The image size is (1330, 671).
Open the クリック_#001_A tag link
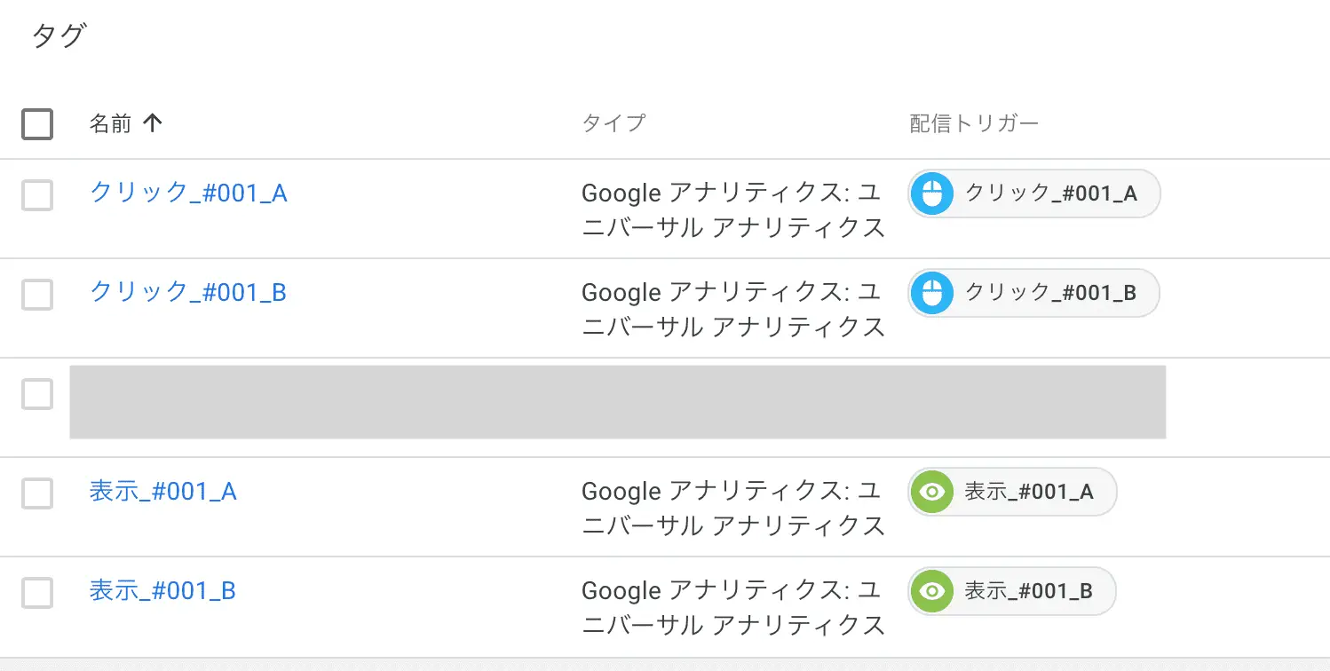coord(188,193)
